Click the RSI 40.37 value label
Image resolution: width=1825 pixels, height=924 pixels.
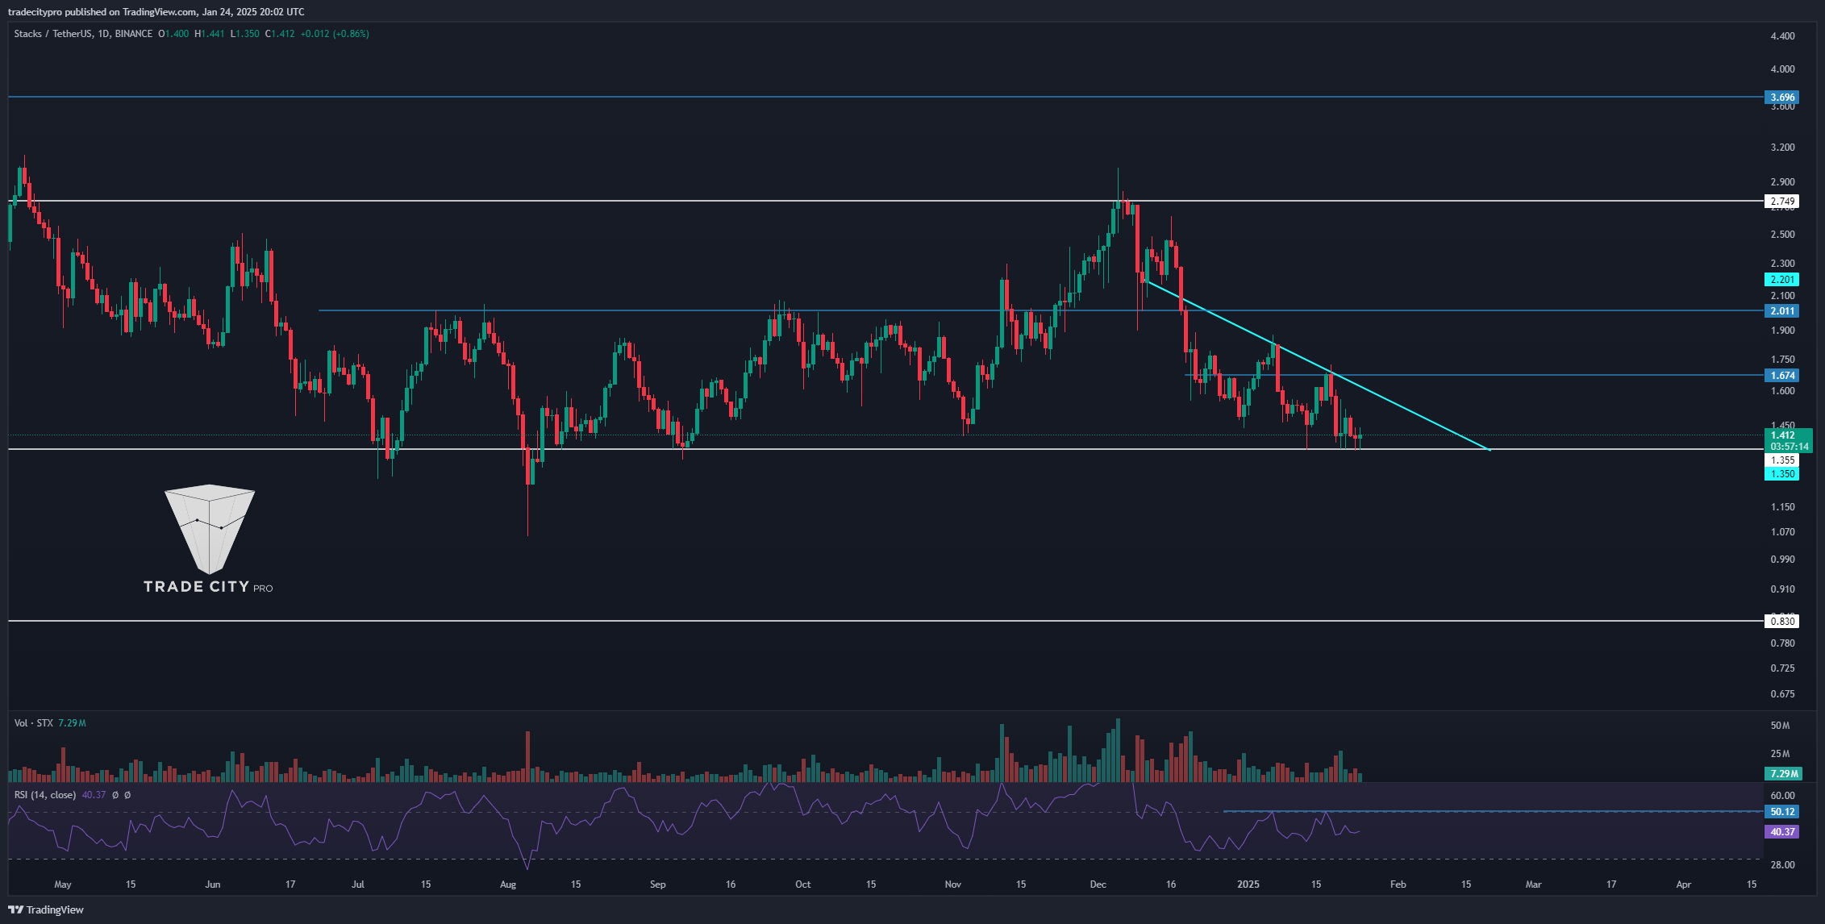click(x=1781, y=832)
